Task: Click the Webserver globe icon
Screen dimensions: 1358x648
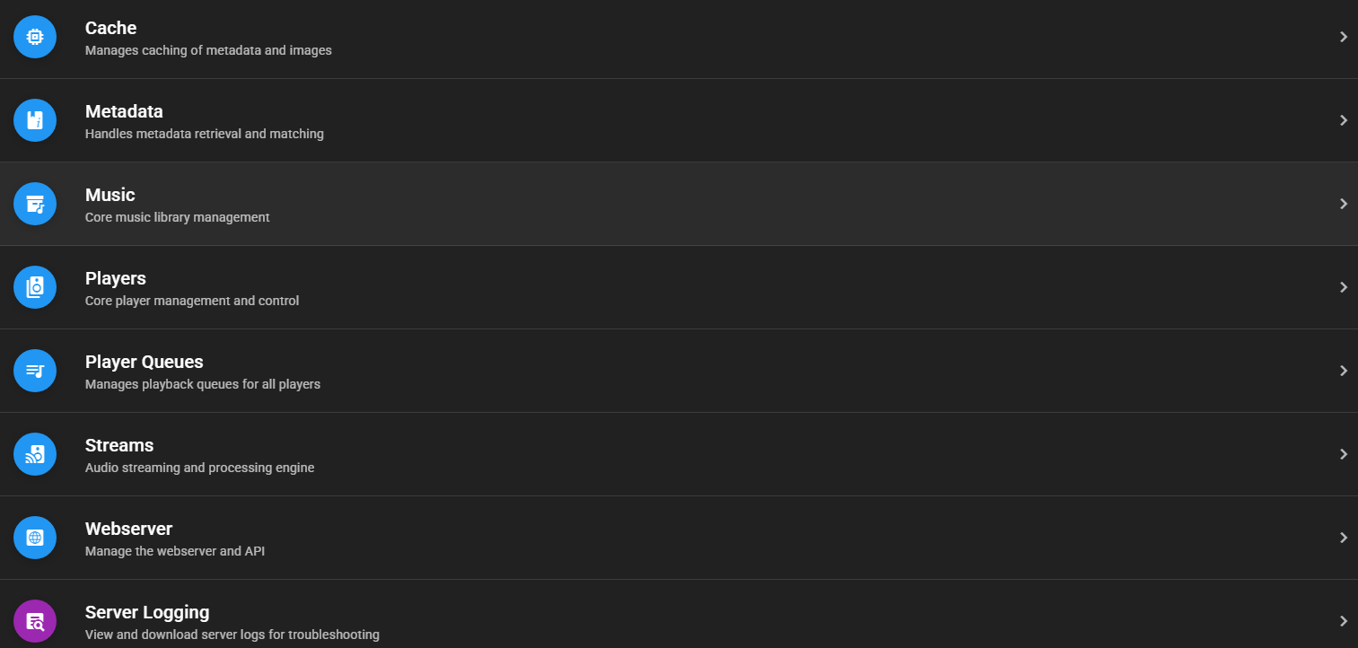Action: [35, 538]
